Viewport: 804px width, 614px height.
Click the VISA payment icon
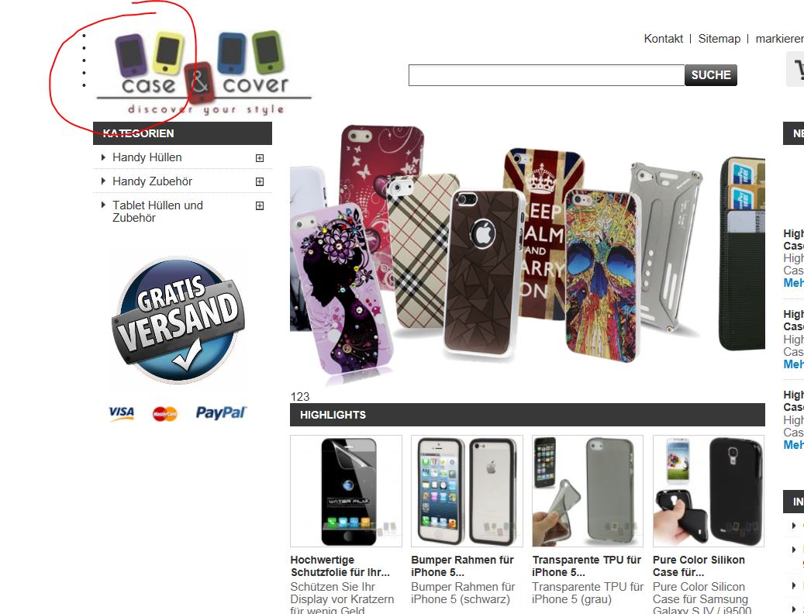(122, 413)
